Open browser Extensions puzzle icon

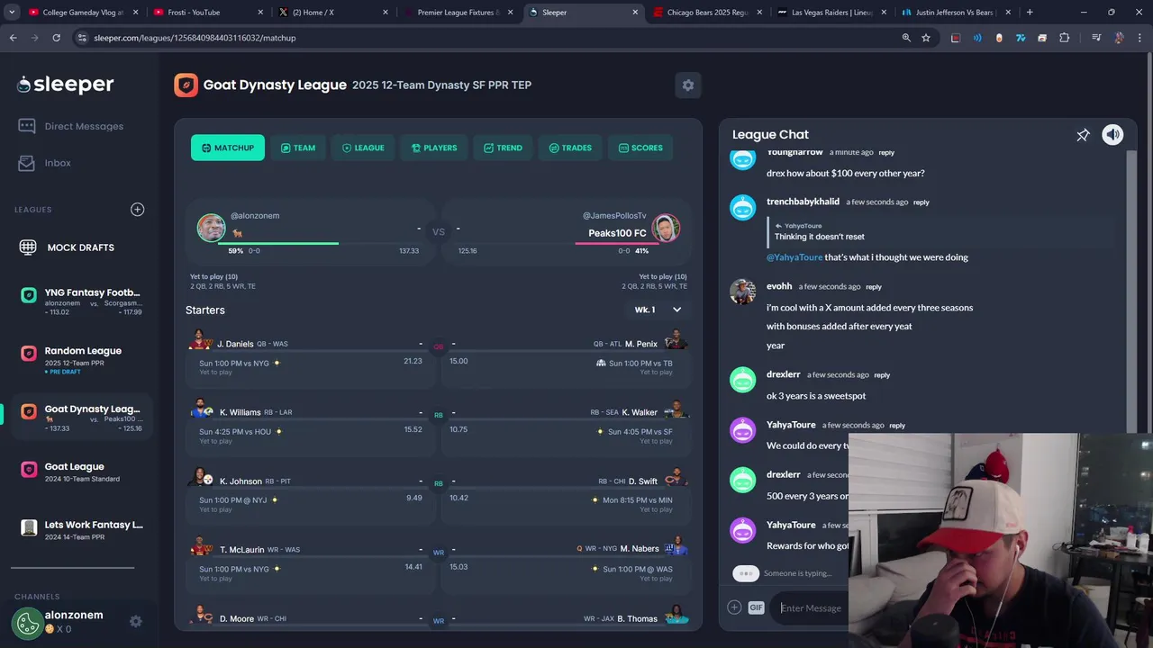(x=1064, y=38)
